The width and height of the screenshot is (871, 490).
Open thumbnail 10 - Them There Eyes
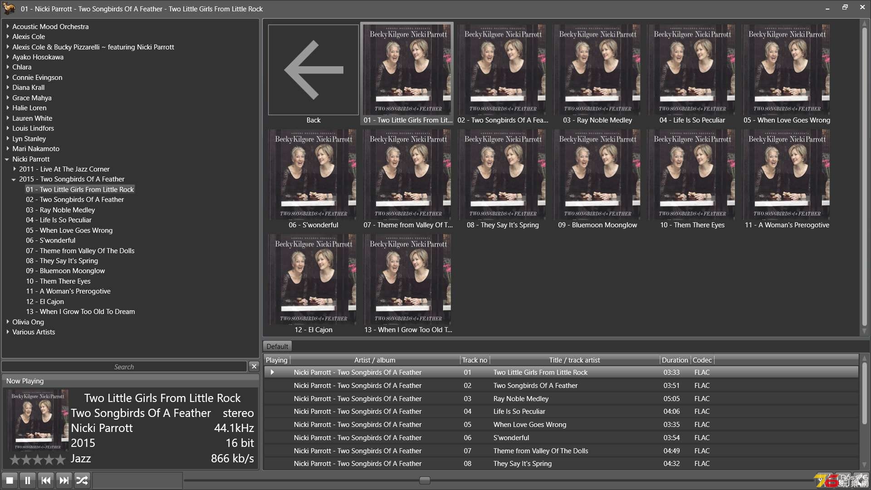click(692, 179)
